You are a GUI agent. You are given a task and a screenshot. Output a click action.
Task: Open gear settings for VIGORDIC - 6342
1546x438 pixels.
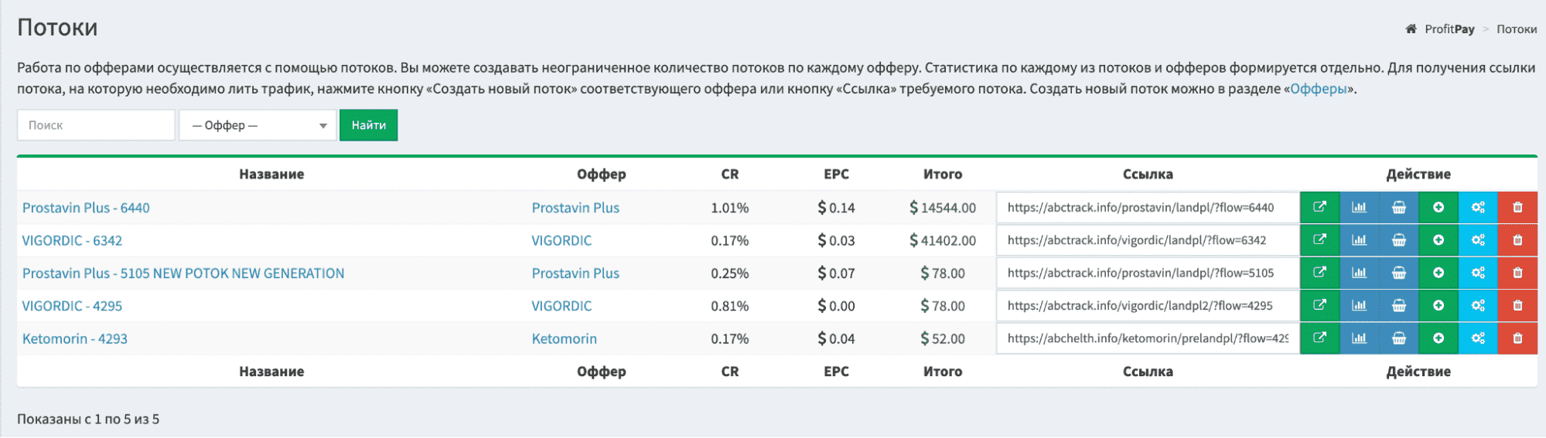[x=1477, y=240]
